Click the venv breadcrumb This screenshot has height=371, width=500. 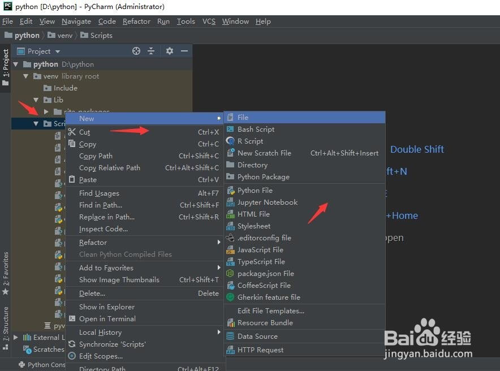(x=61, y=36)
